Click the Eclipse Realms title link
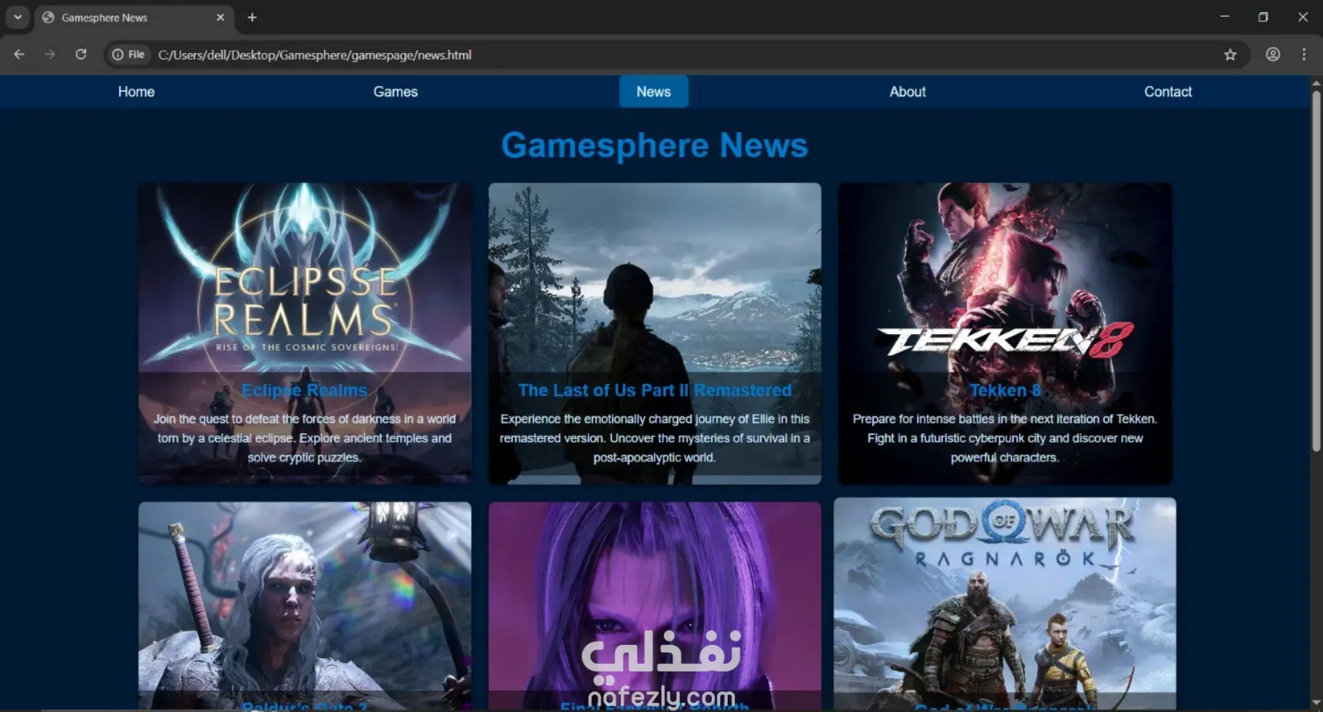 click(304, 390)
